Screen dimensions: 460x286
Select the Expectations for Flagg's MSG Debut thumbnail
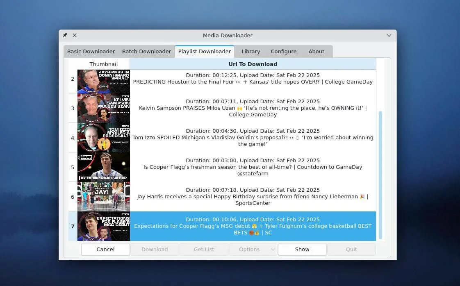click(103, 226)
